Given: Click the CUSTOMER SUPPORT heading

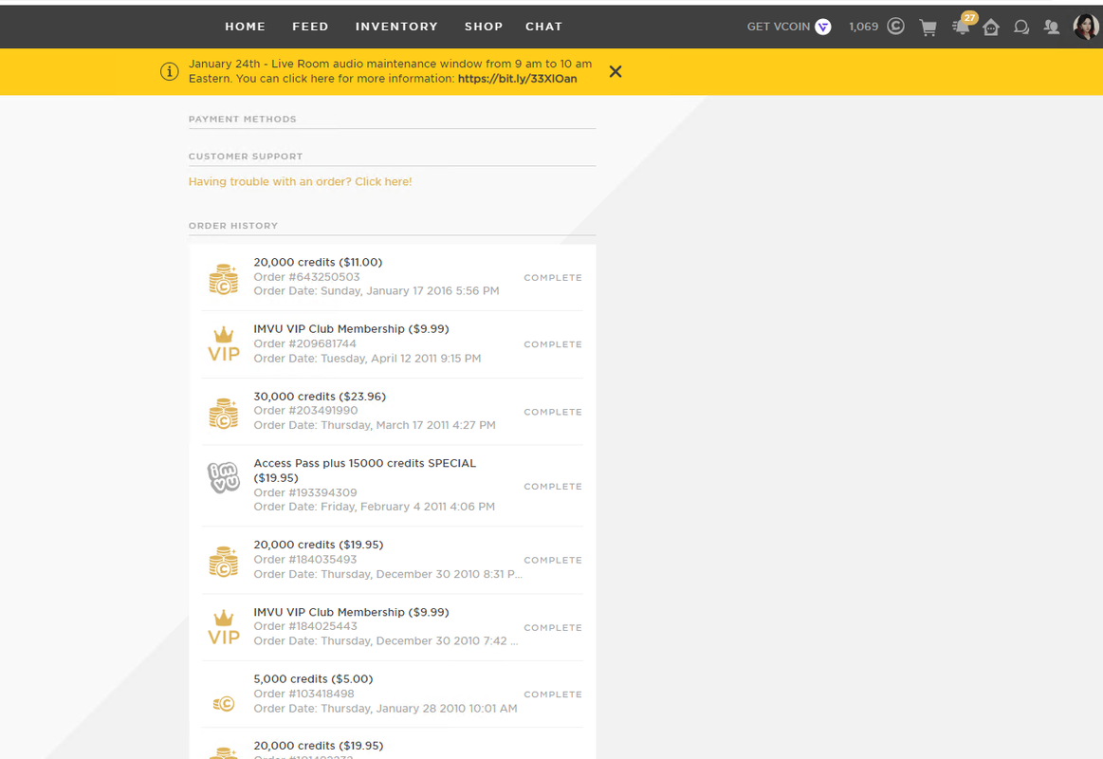Looking at the screenshot, I should pyautogui.click(x=246, y=157).
